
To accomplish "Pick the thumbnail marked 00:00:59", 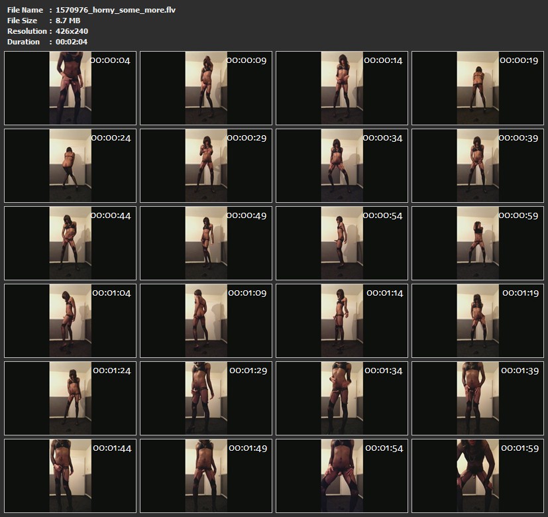I will pyautogui.click(x=478, y=243).
